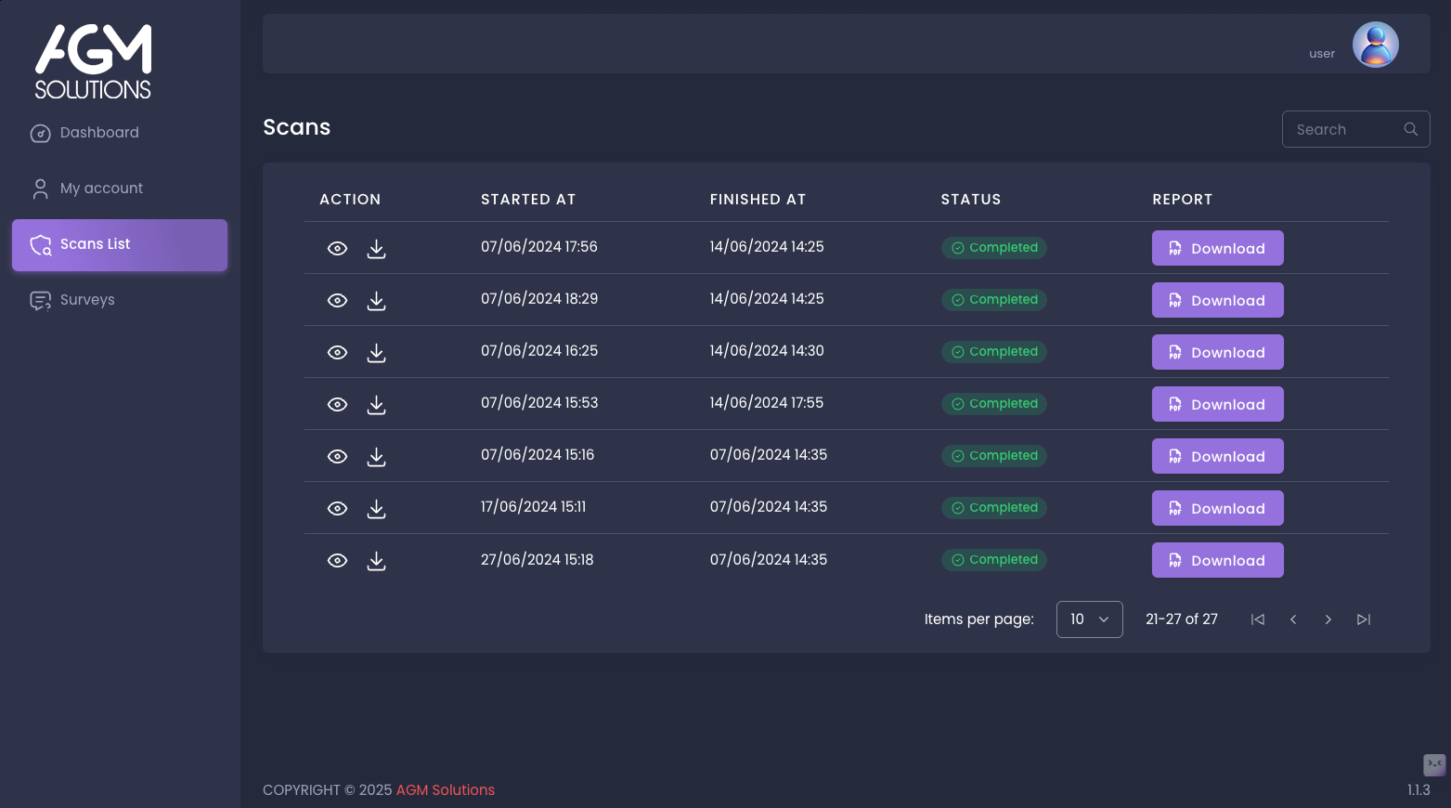Open the Surveys section
The width and height of the screenshot is (1451, 808).
87,300
